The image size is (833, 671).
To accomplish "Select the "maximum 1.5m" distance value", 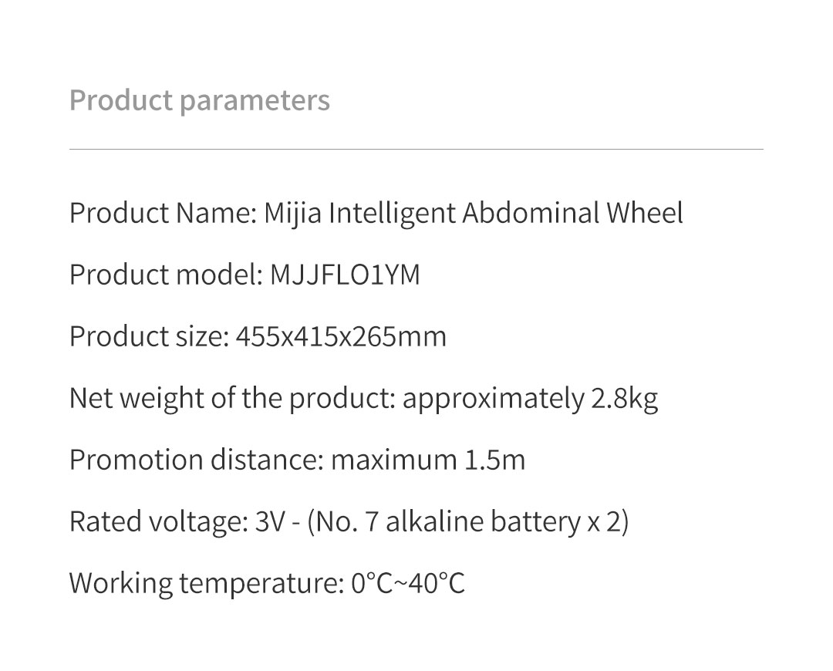I will coord(428,460).
